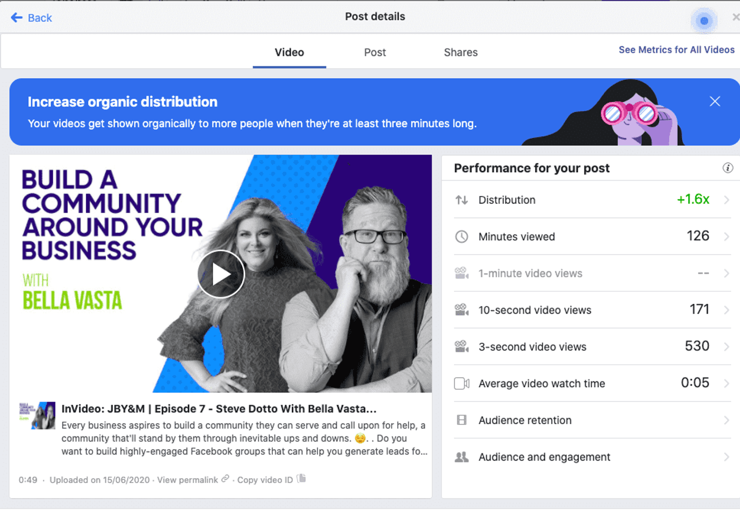Dismiss the Increase organic distribution banner
This screenshot has width=740, height=513.
point(715,101)
